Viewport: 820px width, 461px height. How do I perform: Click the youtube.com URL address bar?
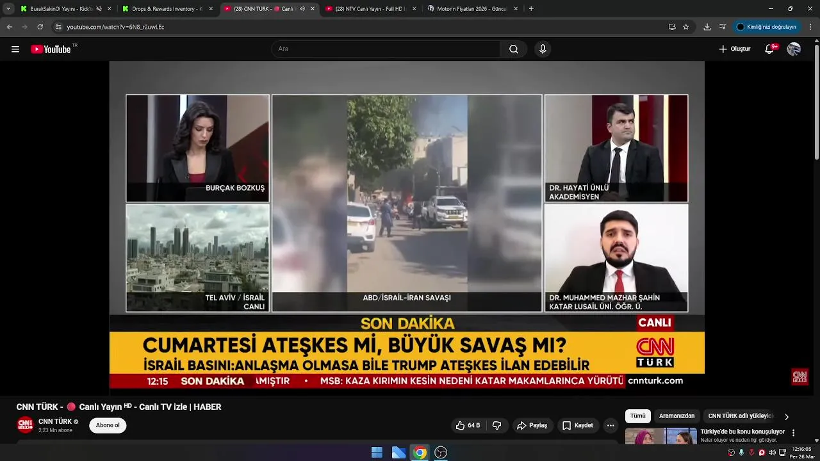point(115,27)
